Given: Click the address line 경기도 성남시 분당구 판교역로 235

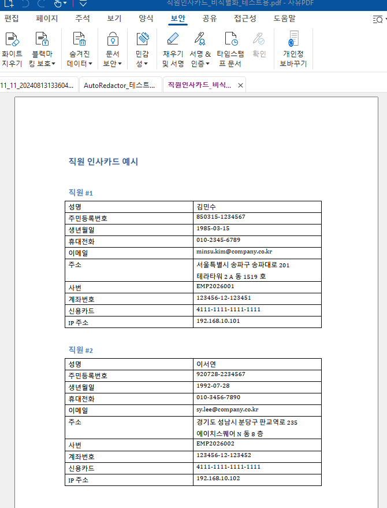Looking at the screenshot, I should tap(247, 422).
